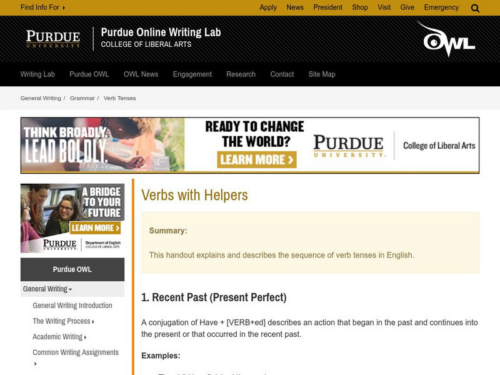Open the OWL News menu item
Image resolution: width=500 pixels, height=375 pixels.
point(141,74)
